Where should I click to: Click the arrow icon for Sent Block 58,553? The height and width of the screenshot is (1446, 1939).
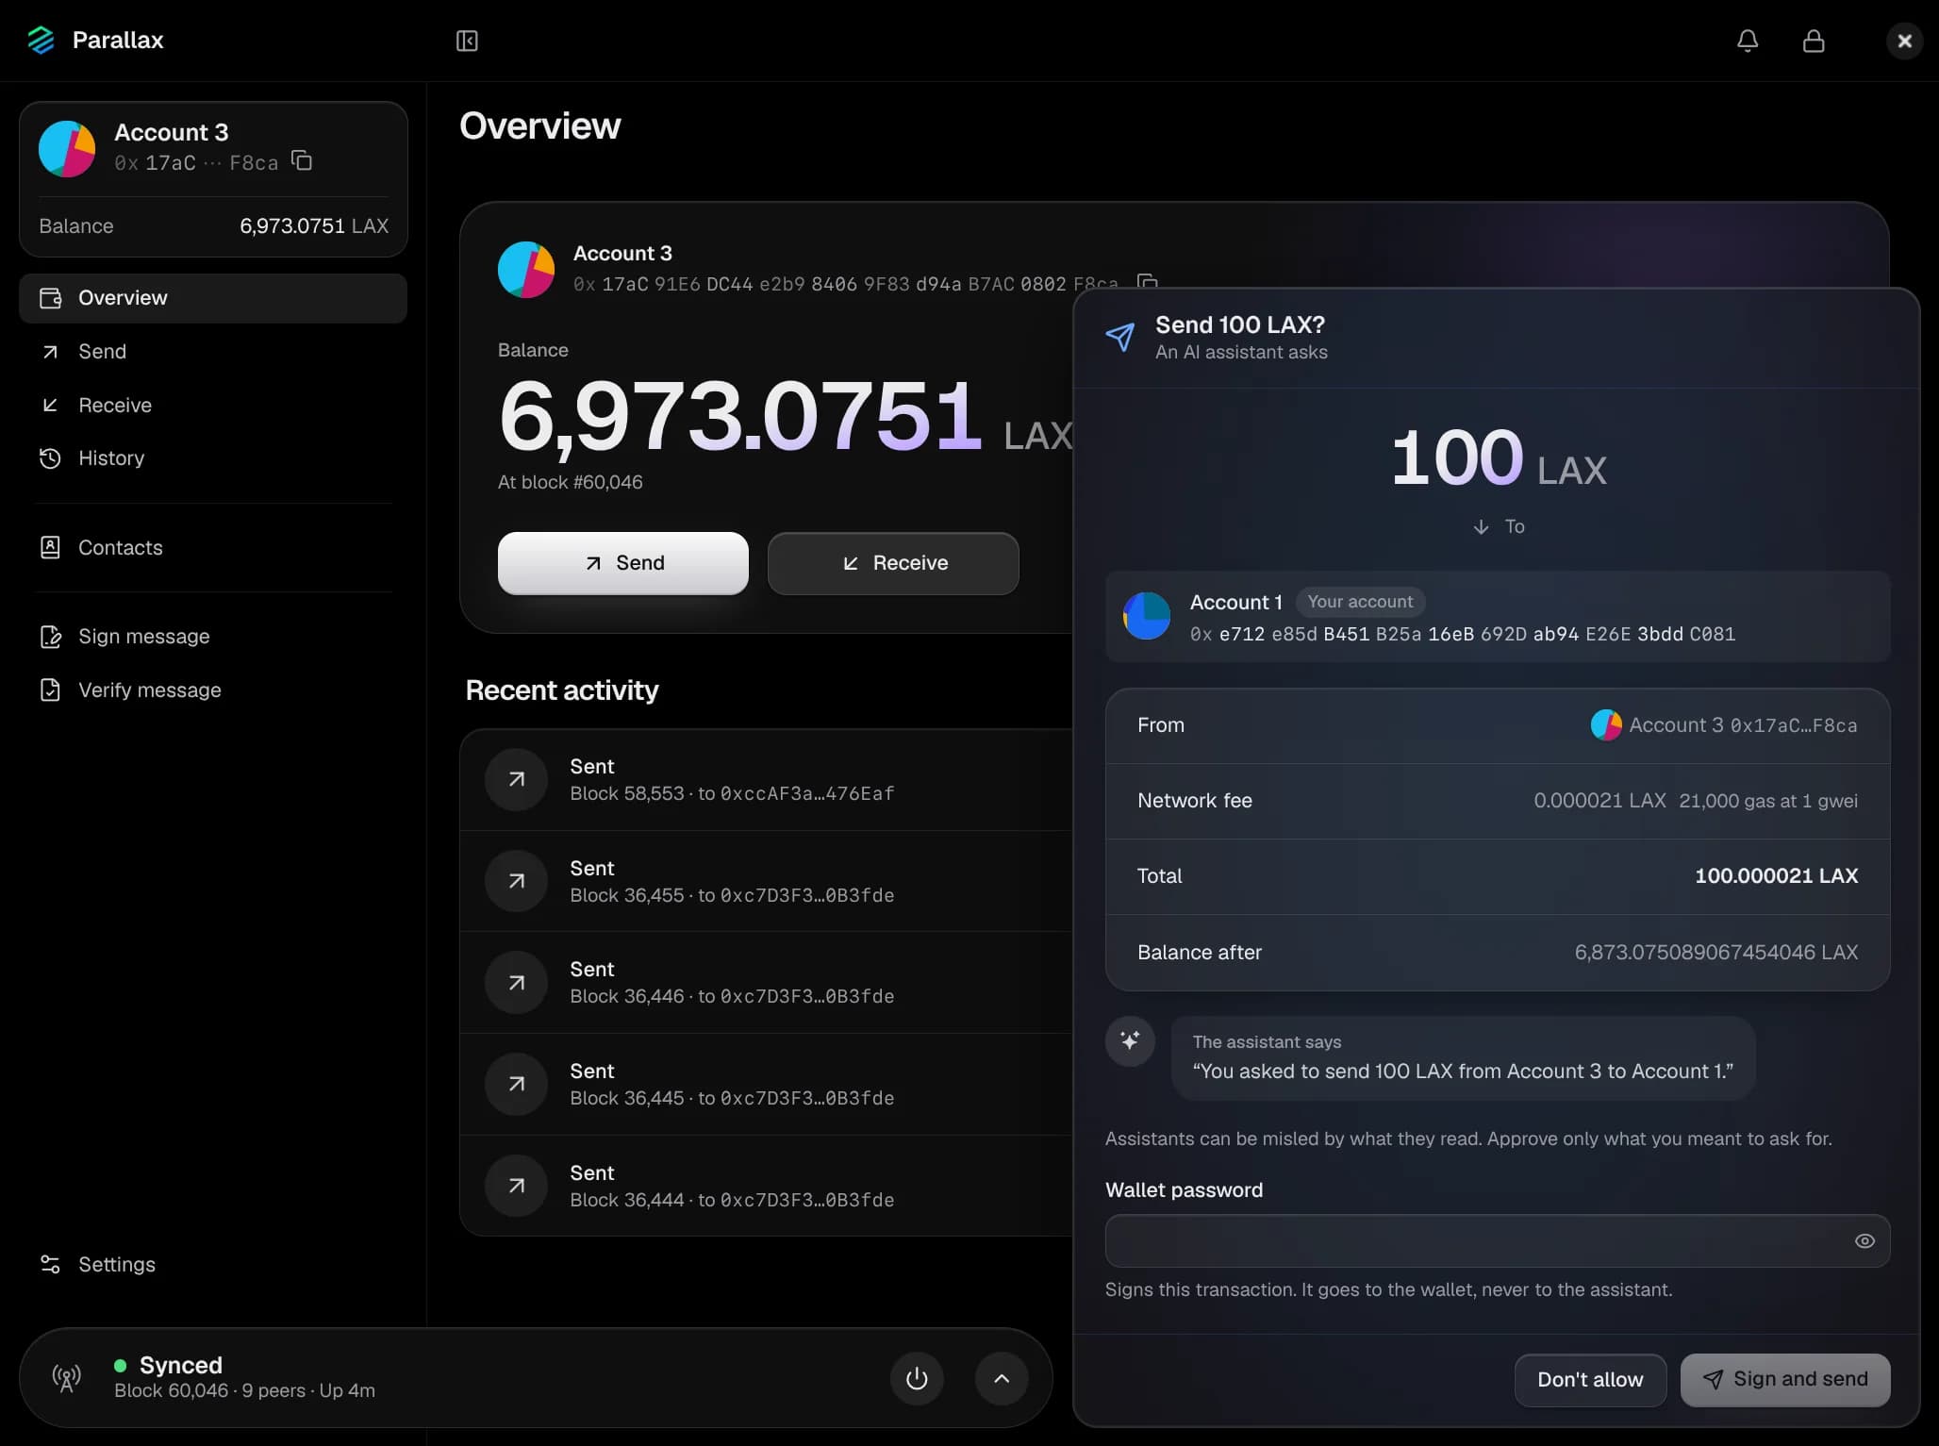coord(516,779)
